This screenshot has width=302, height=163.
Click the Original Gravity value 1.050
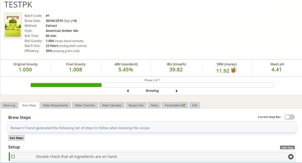[25, 70]
